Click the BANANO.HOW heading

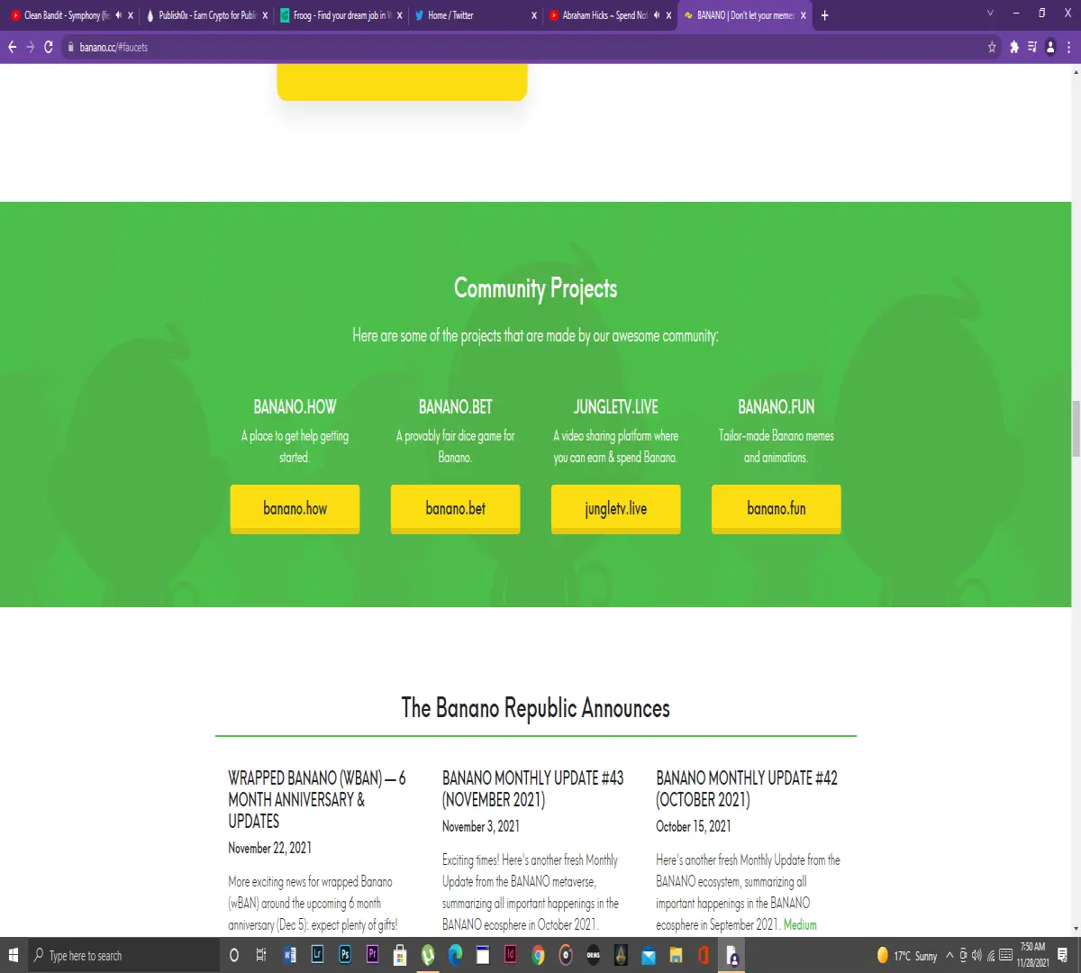point(295,406)
